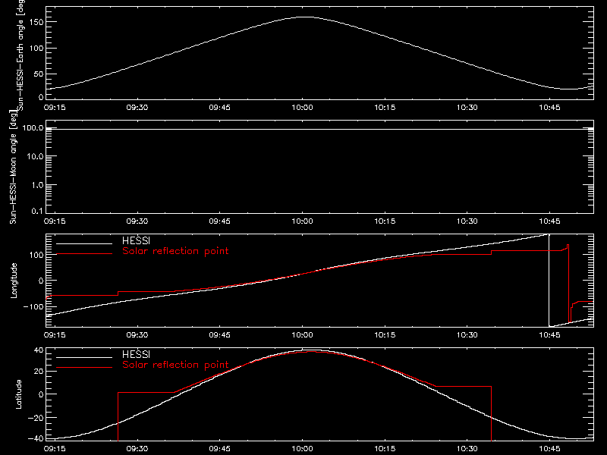Click '10:15' time label under Moon angle plot
Screen dimensions: 607x455
click(x=385, y=221)
